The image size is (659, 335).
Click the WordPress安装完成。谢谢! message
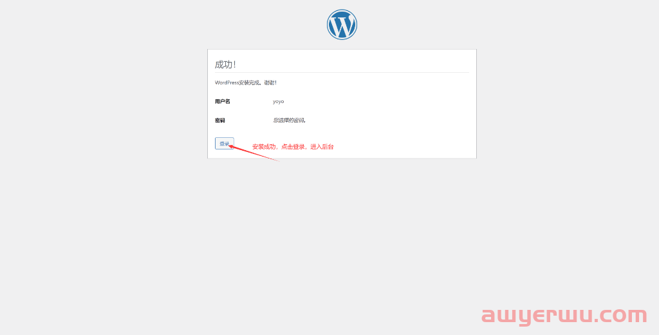coord(245,83)
